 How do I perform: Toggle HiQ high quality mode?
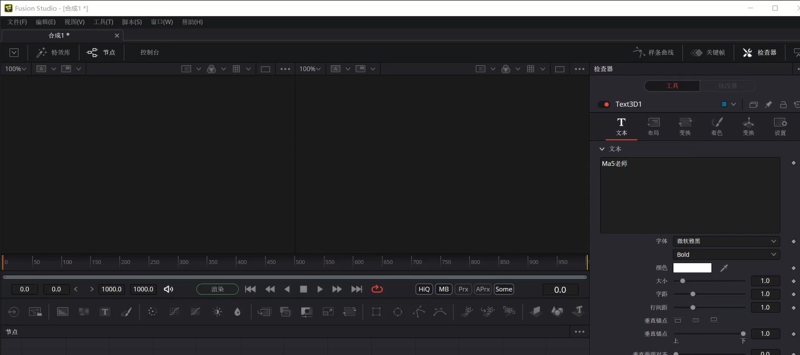coord(424,289)
